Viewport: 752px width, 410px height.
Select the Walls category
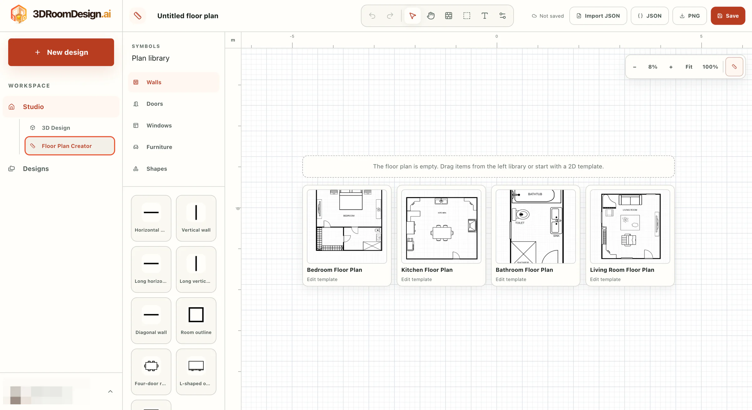pos(173,82)
